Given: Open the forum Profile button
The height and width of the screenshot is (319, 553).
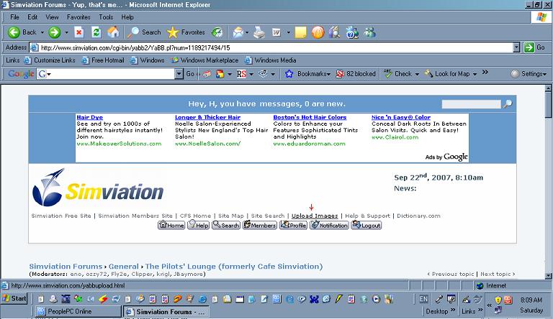Looking at the screenshot, I should click(x=294, y=226).
